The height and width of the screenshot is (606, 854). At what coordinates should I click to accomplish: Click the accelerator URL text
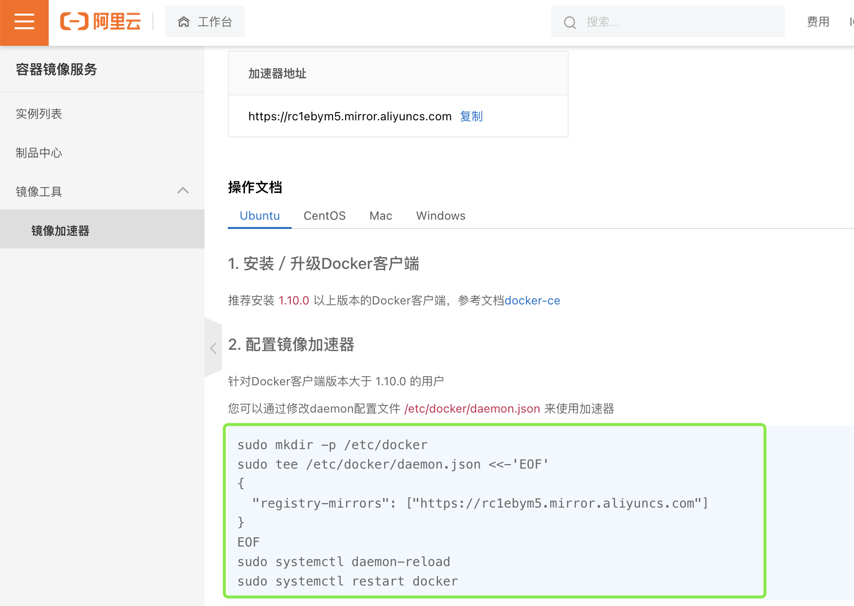click(350, 116)
